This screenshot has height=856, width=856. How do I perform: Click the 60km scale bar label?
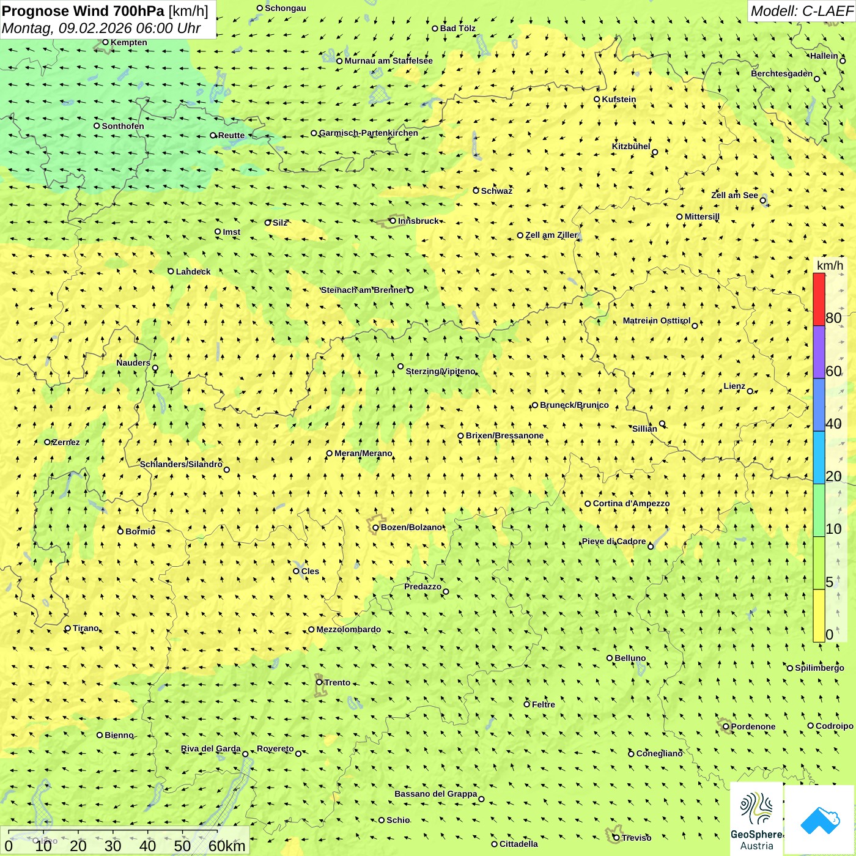click(x=227, y=846)
